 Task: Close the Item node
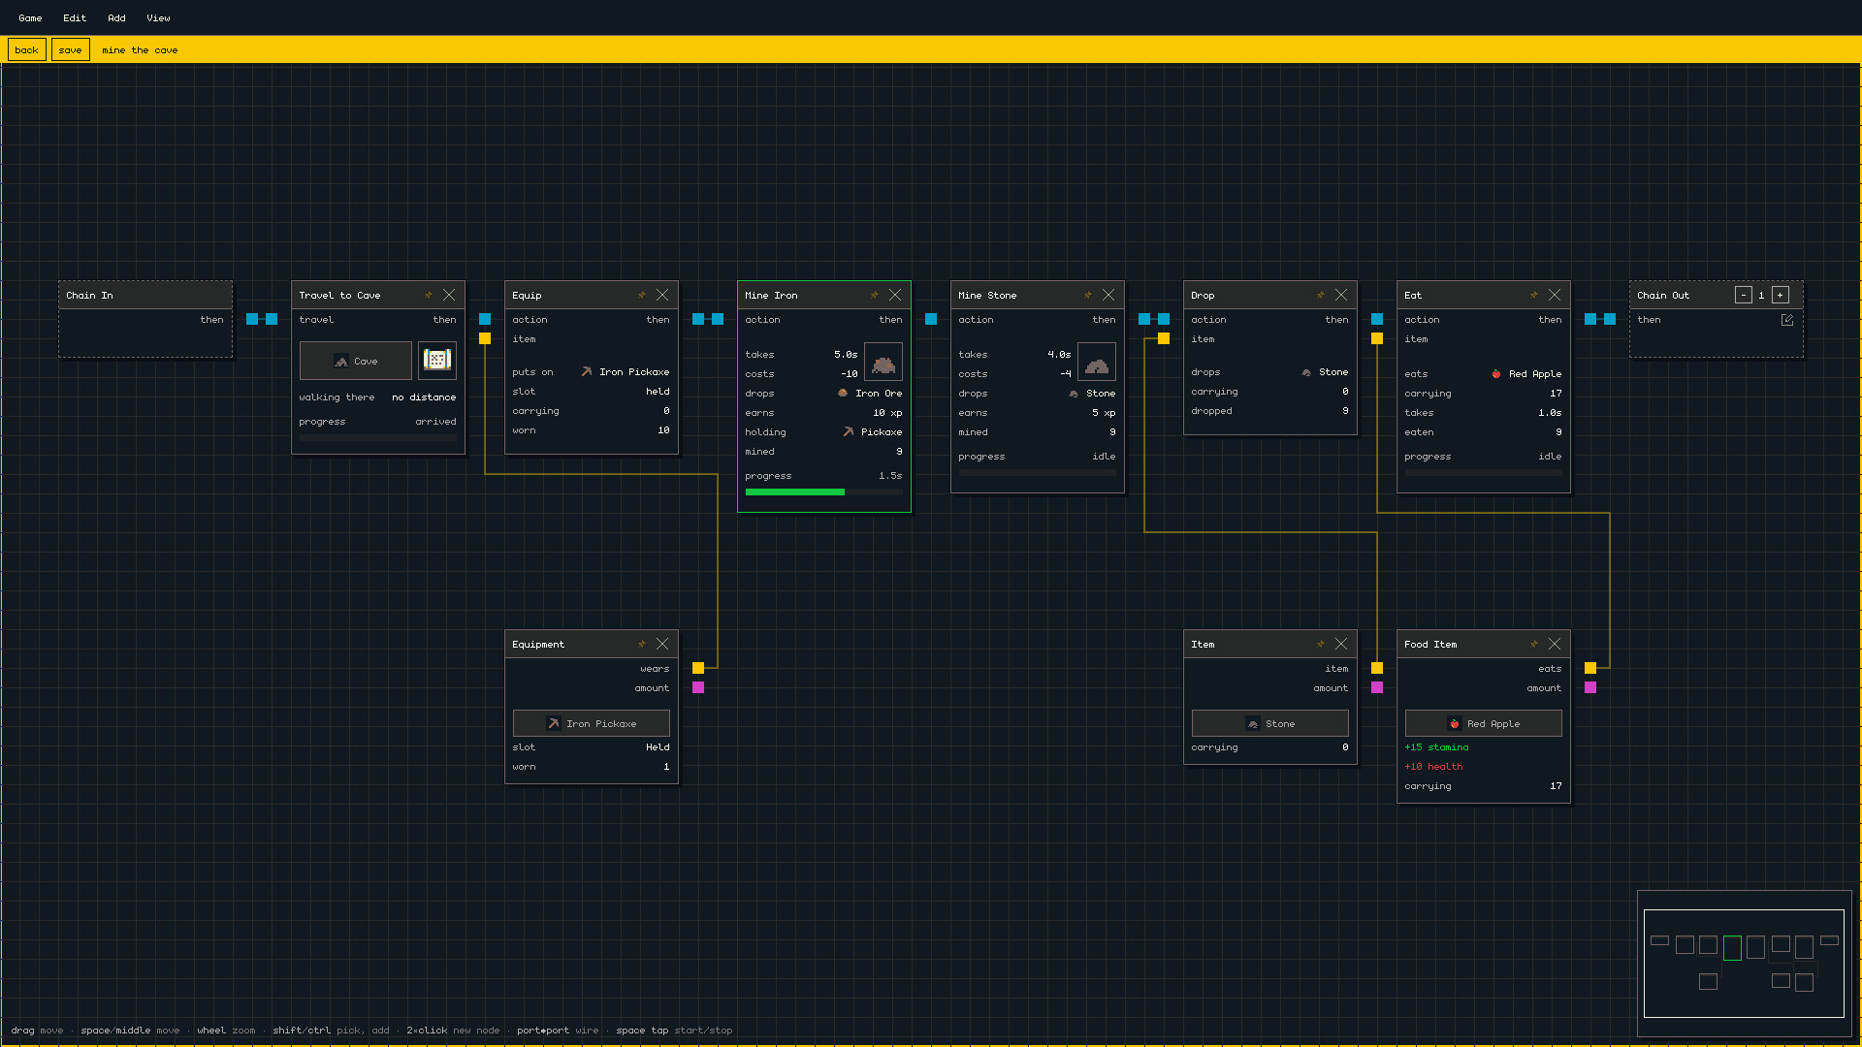tap(1341, 644)
